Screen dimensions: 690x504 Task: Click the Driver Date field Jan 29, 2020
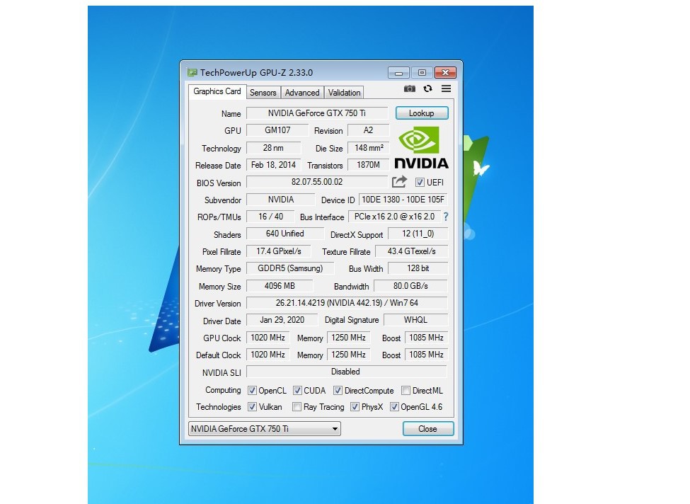pos(282,320)
